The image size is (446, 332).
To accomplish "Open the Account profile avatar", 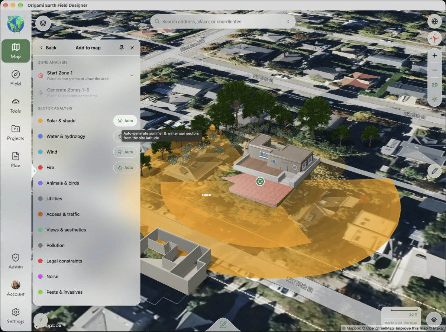I will [x=16, y=289].
